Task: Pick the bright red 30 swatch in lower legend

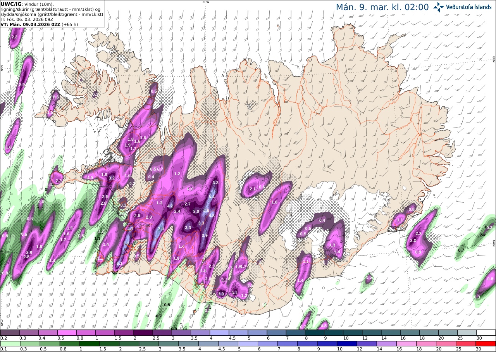Action: (486, 343)
